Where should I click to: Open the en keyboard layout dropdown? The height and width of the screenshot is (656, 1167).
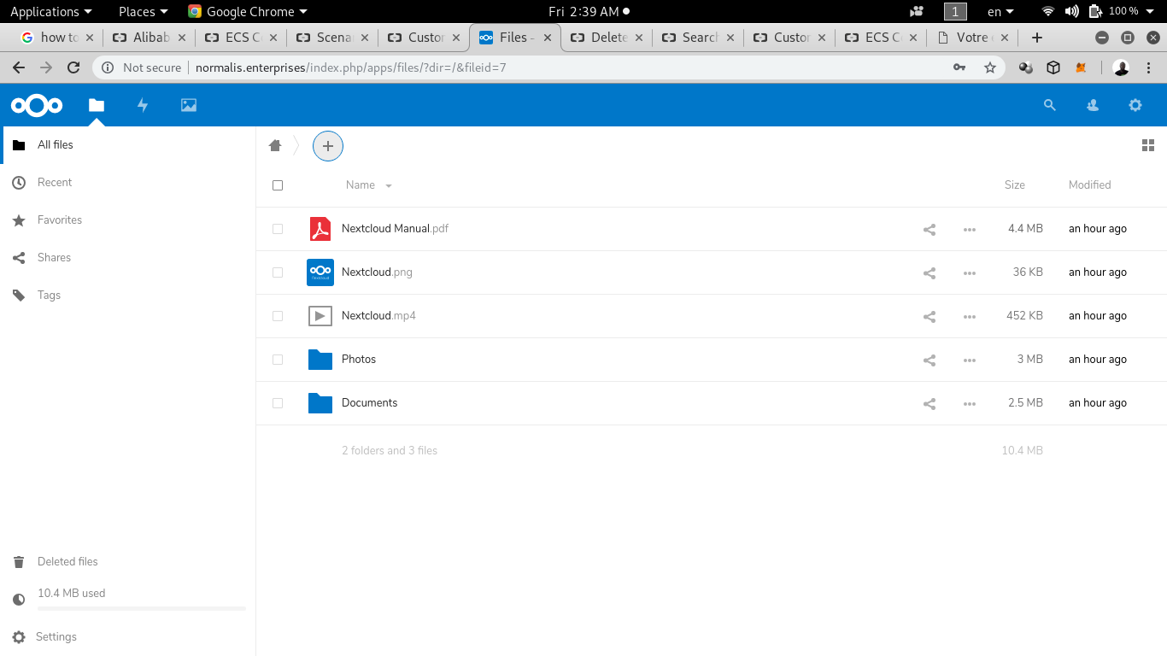point(1000,11)
